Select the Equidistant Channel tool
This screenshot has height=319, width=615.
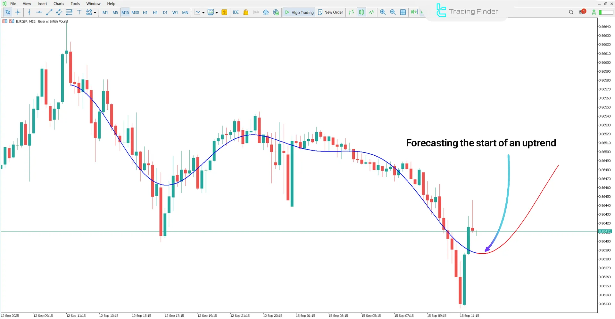coord(59,12)
